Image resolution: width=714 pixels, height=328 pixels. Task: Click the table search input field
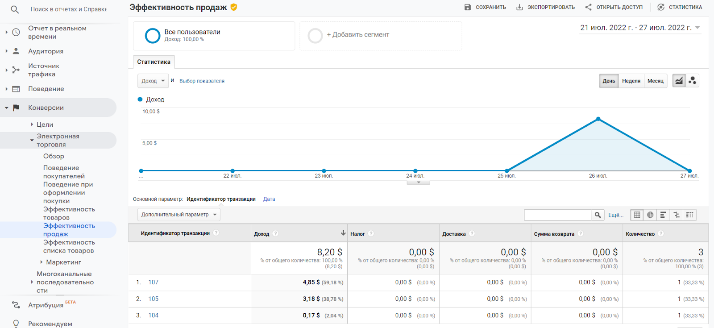[x=557, y=215]
